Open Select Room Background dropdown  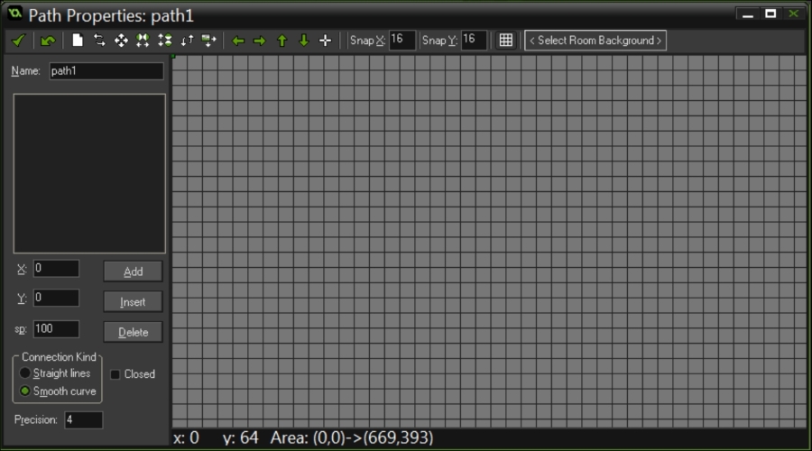[595, 41]
